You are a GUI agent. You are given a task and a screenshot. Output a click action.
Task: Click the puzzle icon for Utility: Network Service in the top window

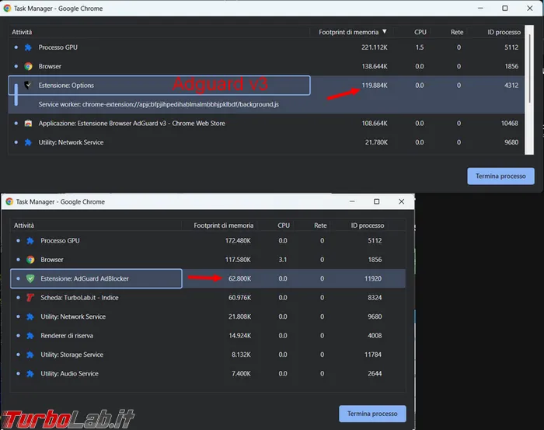(28, 142)
